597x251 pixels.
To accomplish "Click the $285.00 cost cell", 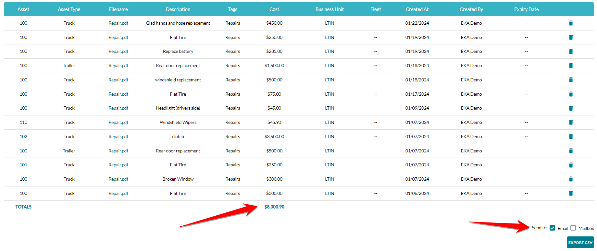I will 274,51.
